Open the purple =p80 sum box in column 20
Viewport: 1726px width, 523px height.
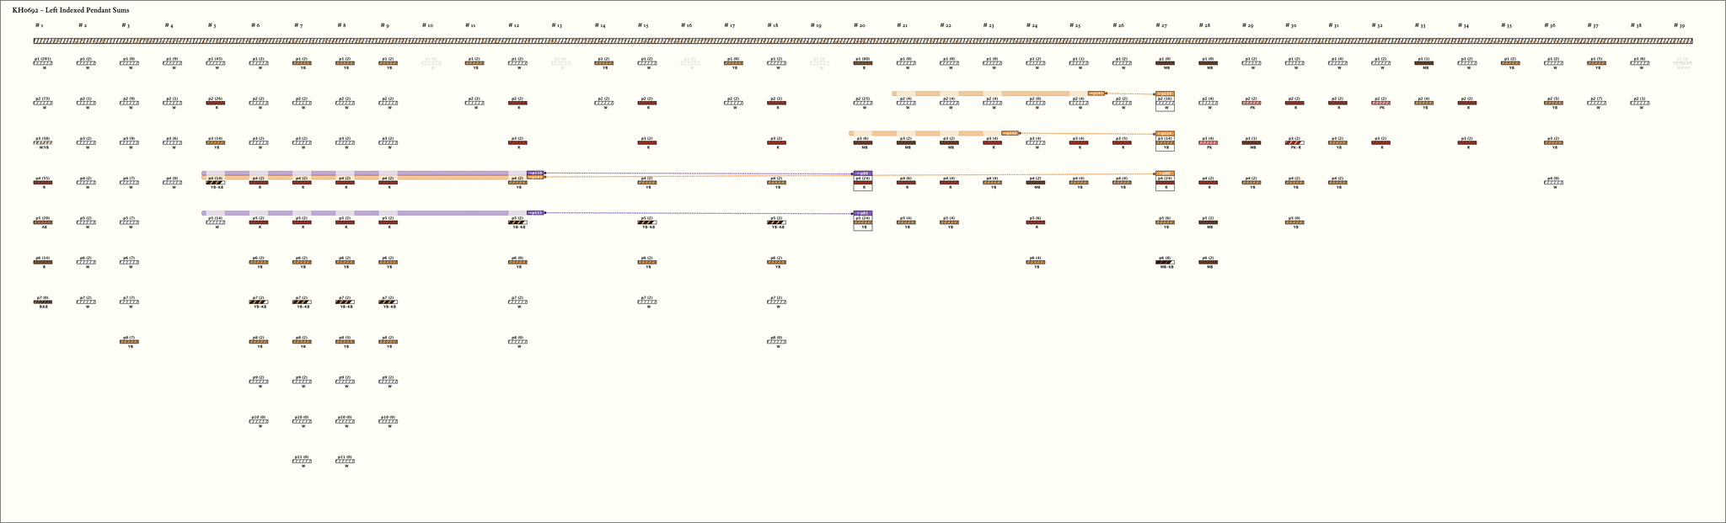863,173
